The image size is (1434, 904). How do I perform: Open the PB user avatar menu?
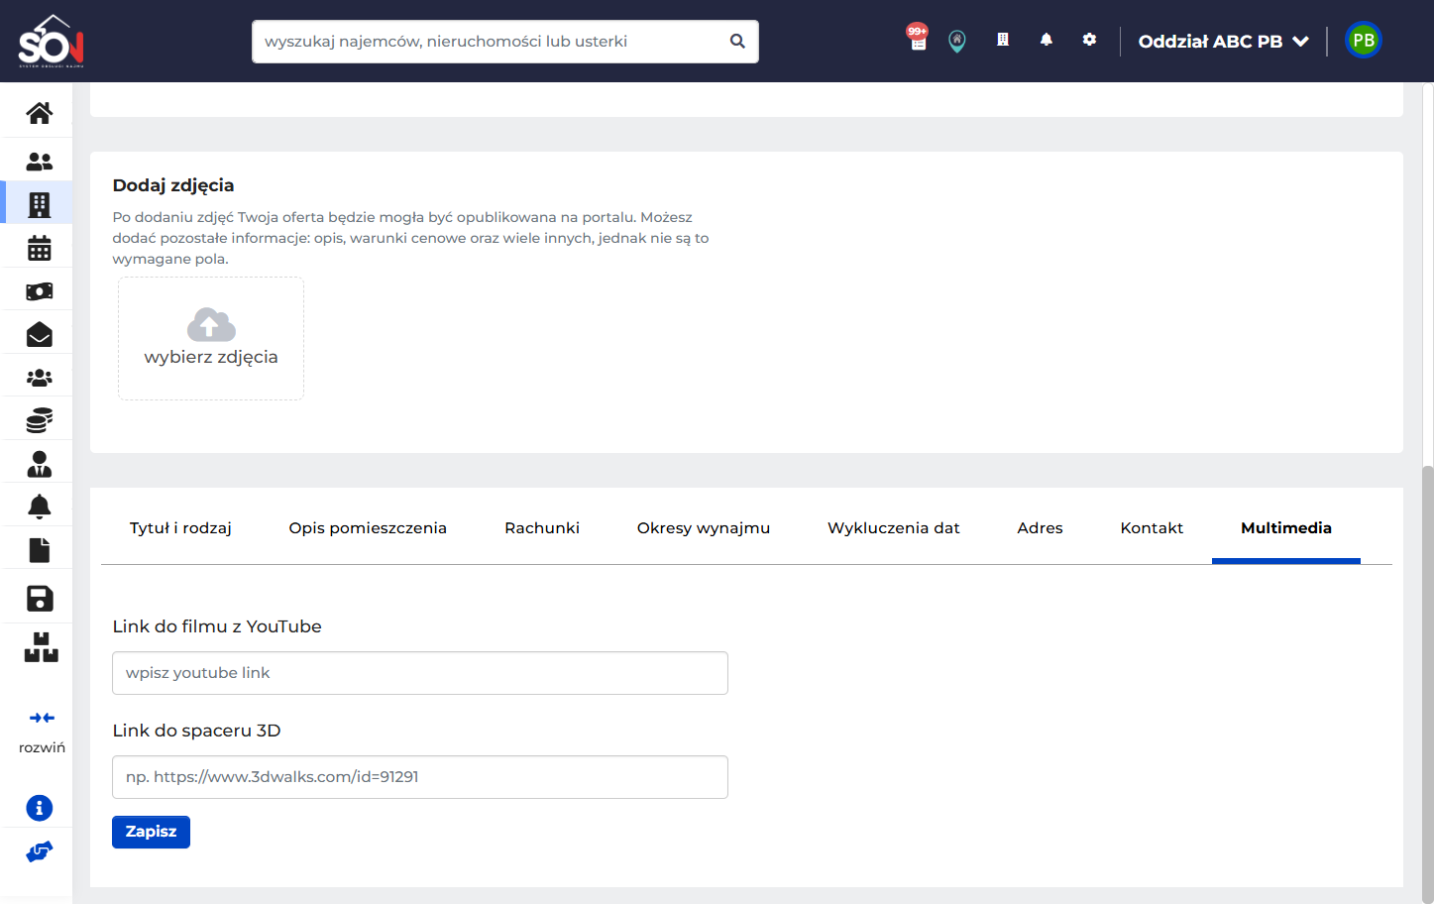pos(1364,41)
